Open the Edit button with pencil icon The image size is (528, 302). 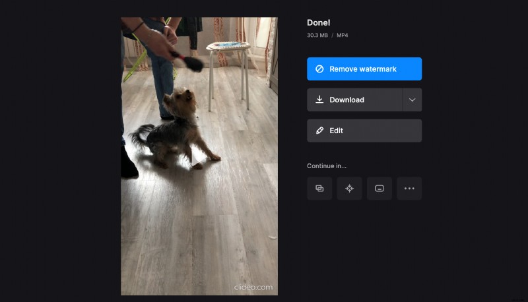[x=364, y=131]
